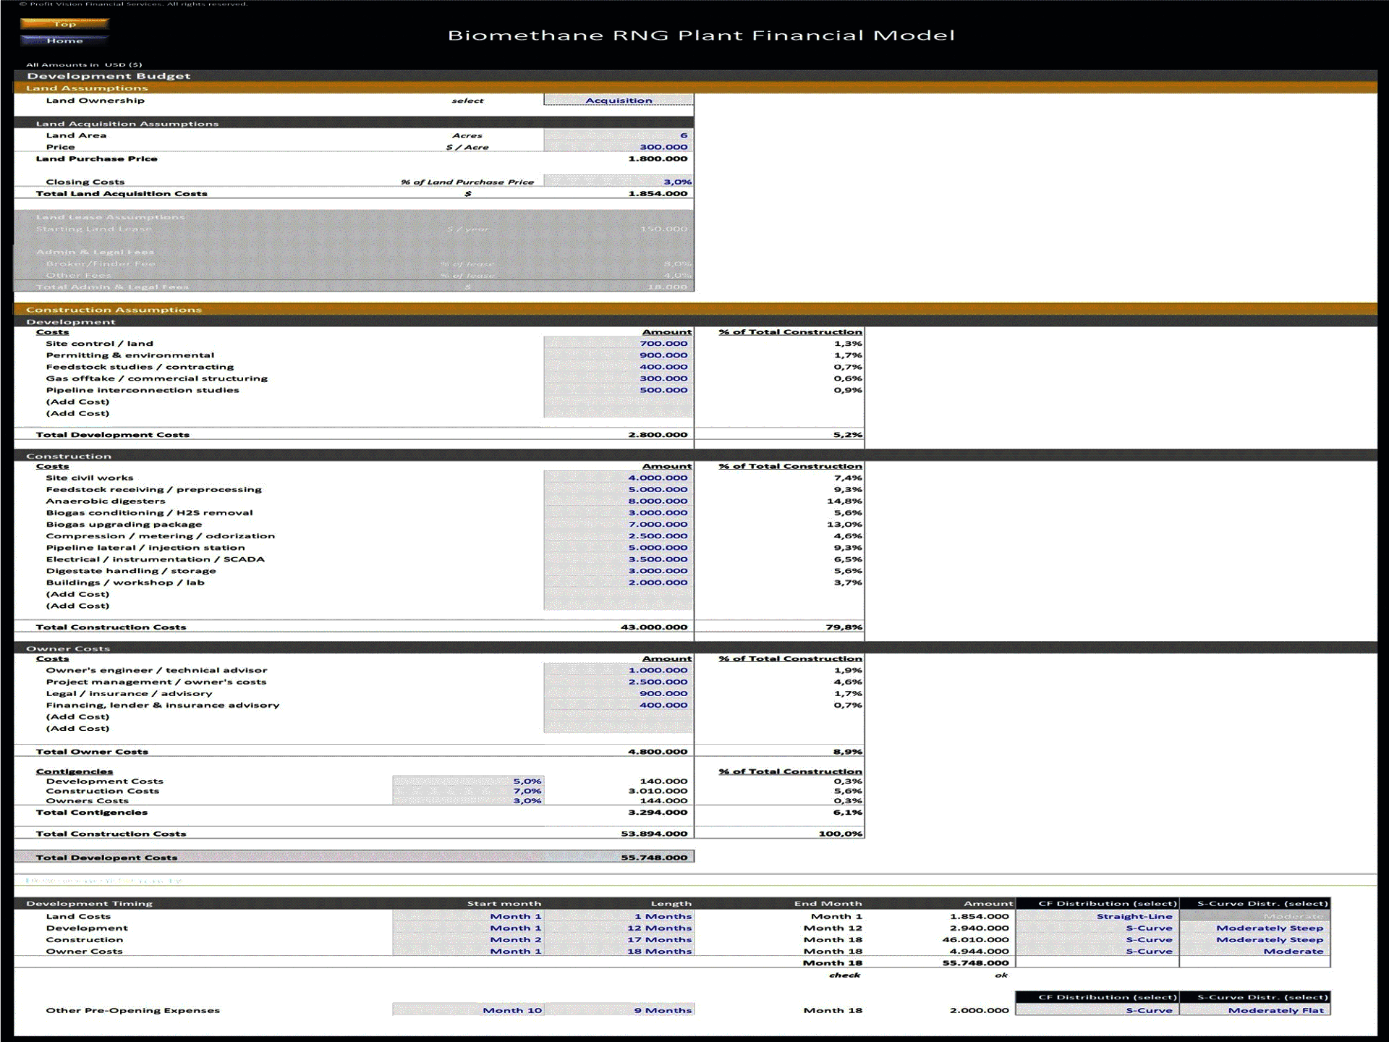Select the Owner's engineer / technical advisor amount
This screenshot has height=1042, width=1389.
619,670
